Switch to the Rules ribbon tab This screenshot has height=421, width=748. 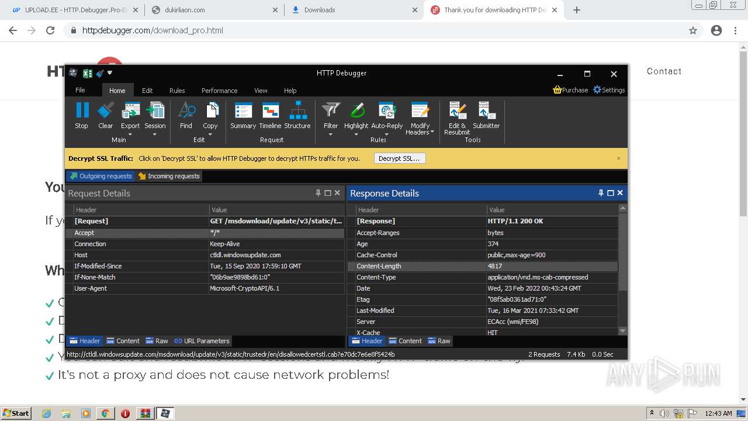[x=177, y=91]
